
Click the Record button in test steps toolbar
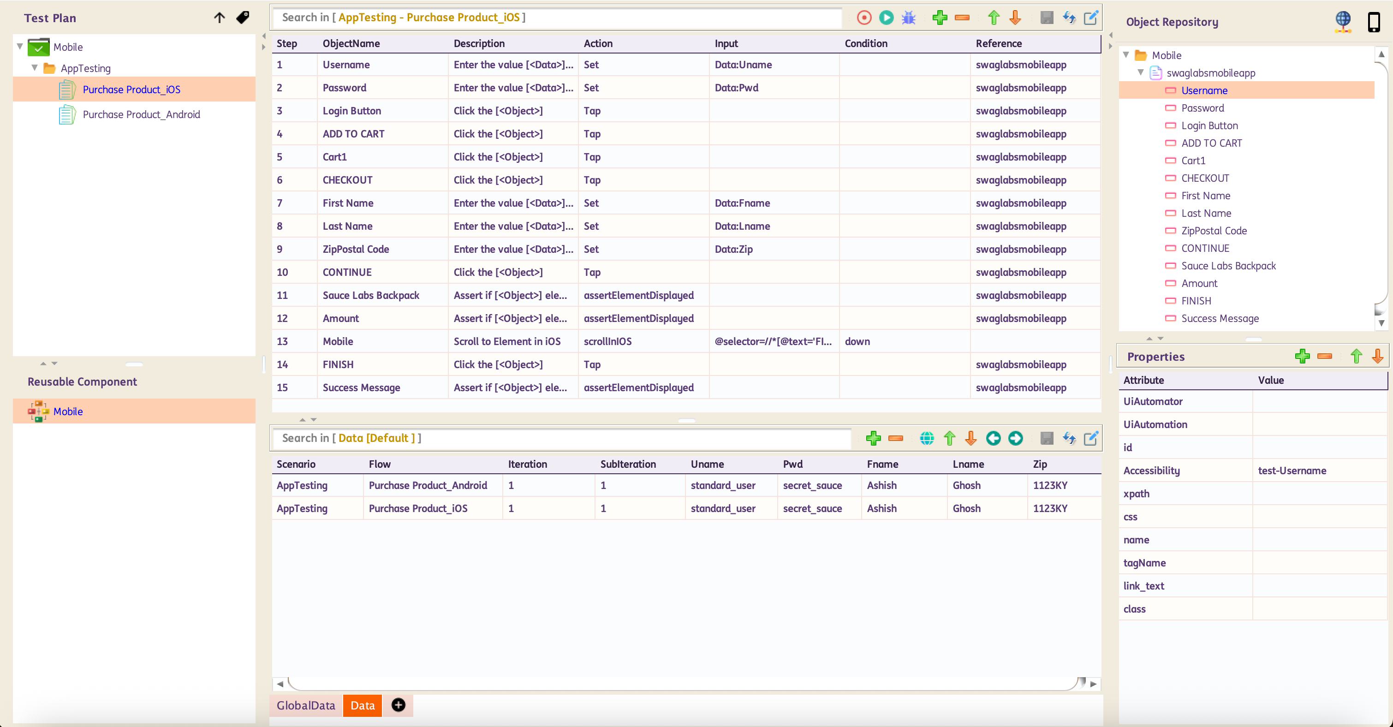click(863, 18)
